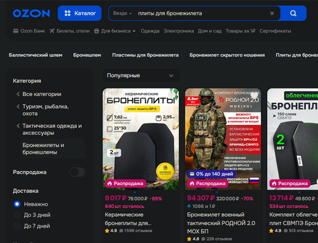318x243 pixels.
Task: Open Бронежилет военный тактический РОДНОЙ 2.0 title
Action: (x=221, y=223)
